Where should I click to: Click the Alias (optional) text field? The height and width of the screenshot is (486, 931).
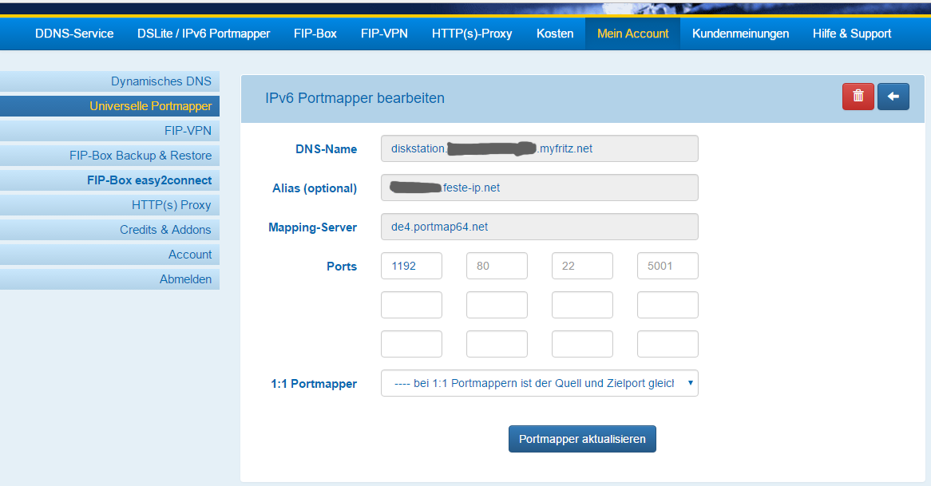[539, 188]
